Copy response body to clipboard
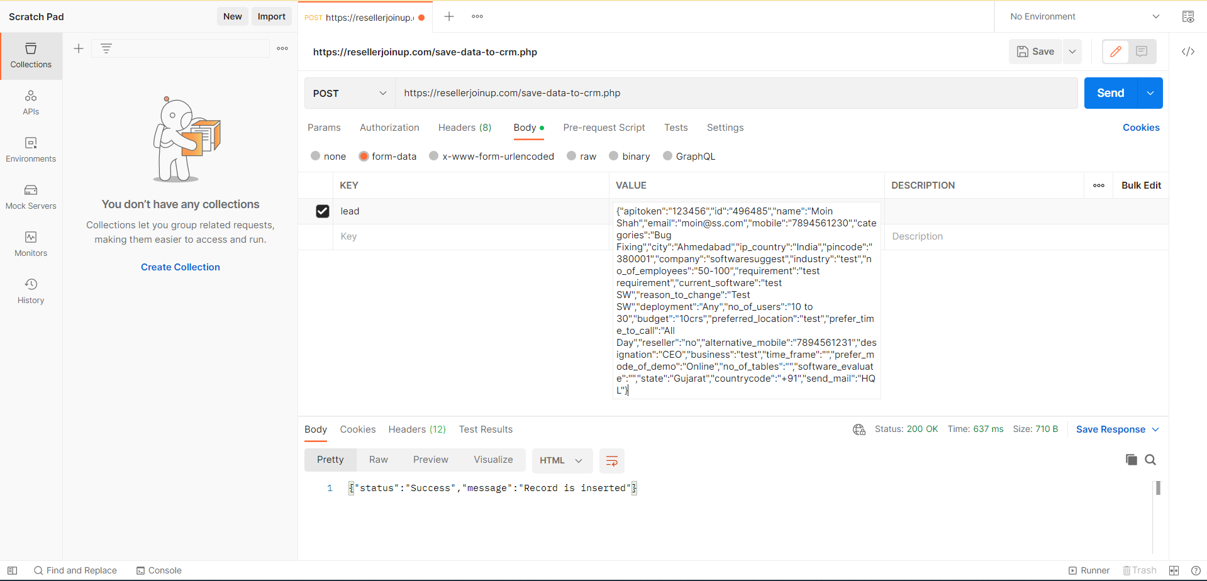The width and height of the screenshot is (1207, 581). (x=1132, y=460)
